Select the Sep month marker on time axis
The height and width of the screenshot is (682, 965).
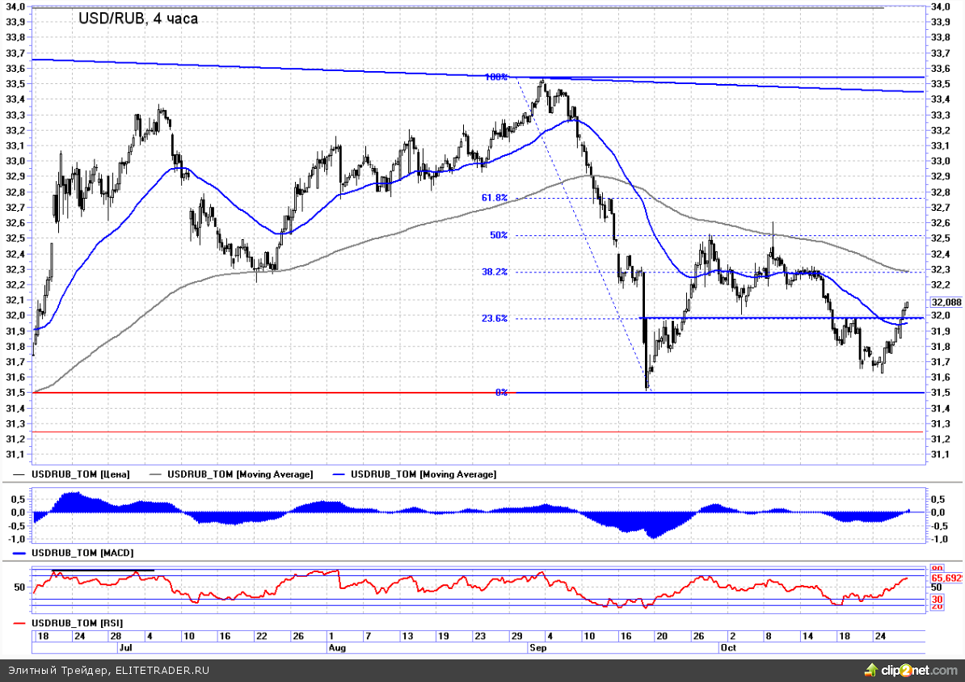(537, 648)
